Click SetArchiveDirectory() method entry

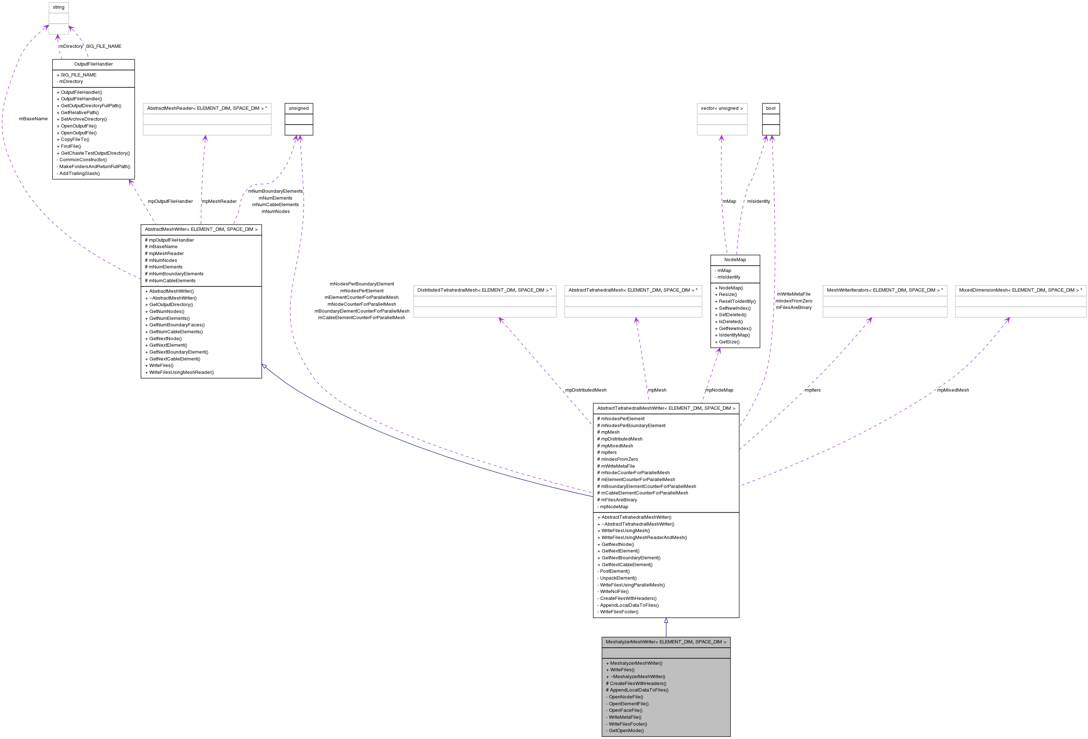click(x=82, y=119)
